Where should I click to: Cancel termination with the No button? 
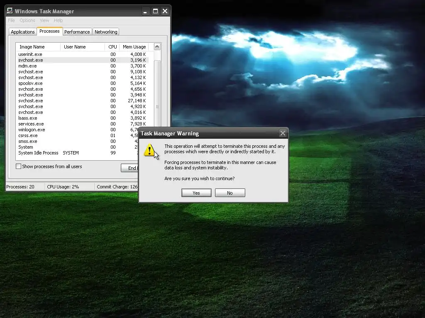click(230, 193)
